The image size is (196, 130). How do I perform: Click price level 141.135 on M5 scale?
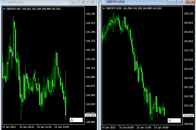pos(90,59)
